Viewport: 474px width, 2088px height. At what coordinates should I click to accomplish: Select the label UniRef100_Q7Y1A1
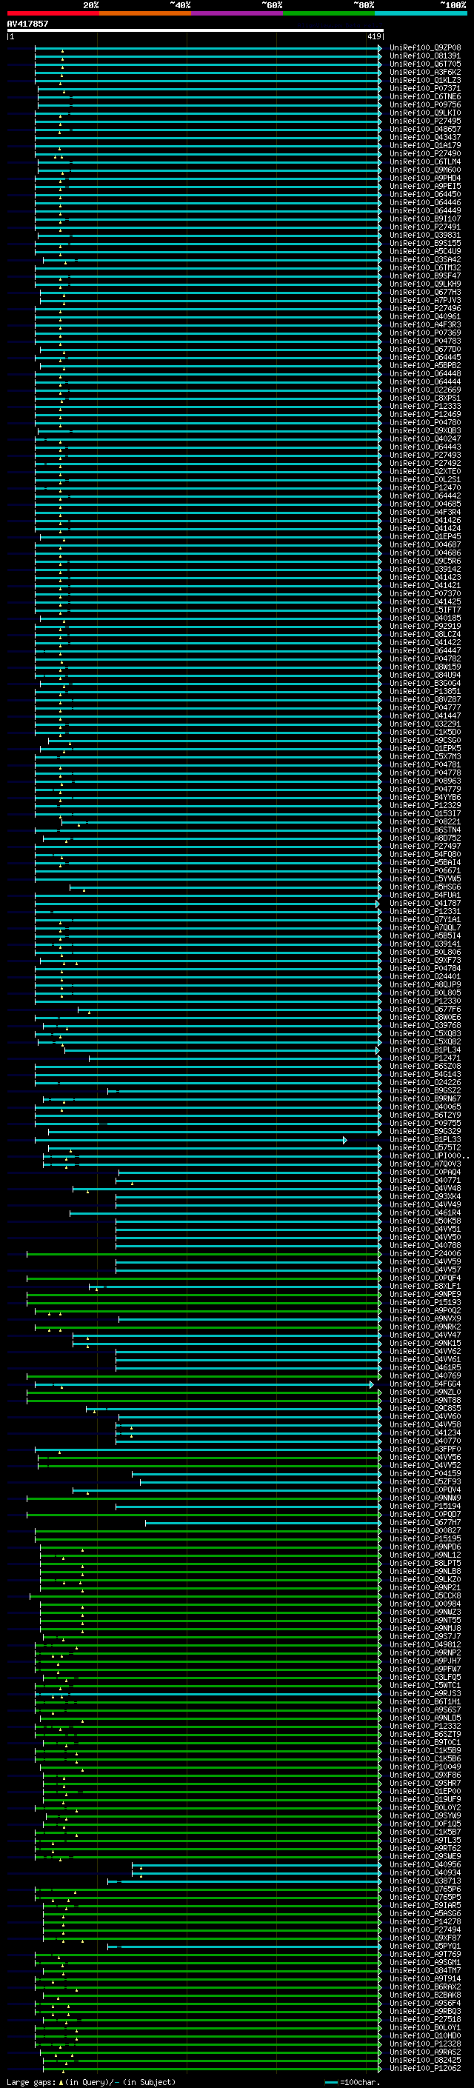(424, 919)
